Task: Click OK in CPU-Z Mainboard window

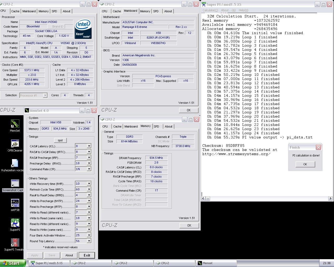Action: [189, 110]
